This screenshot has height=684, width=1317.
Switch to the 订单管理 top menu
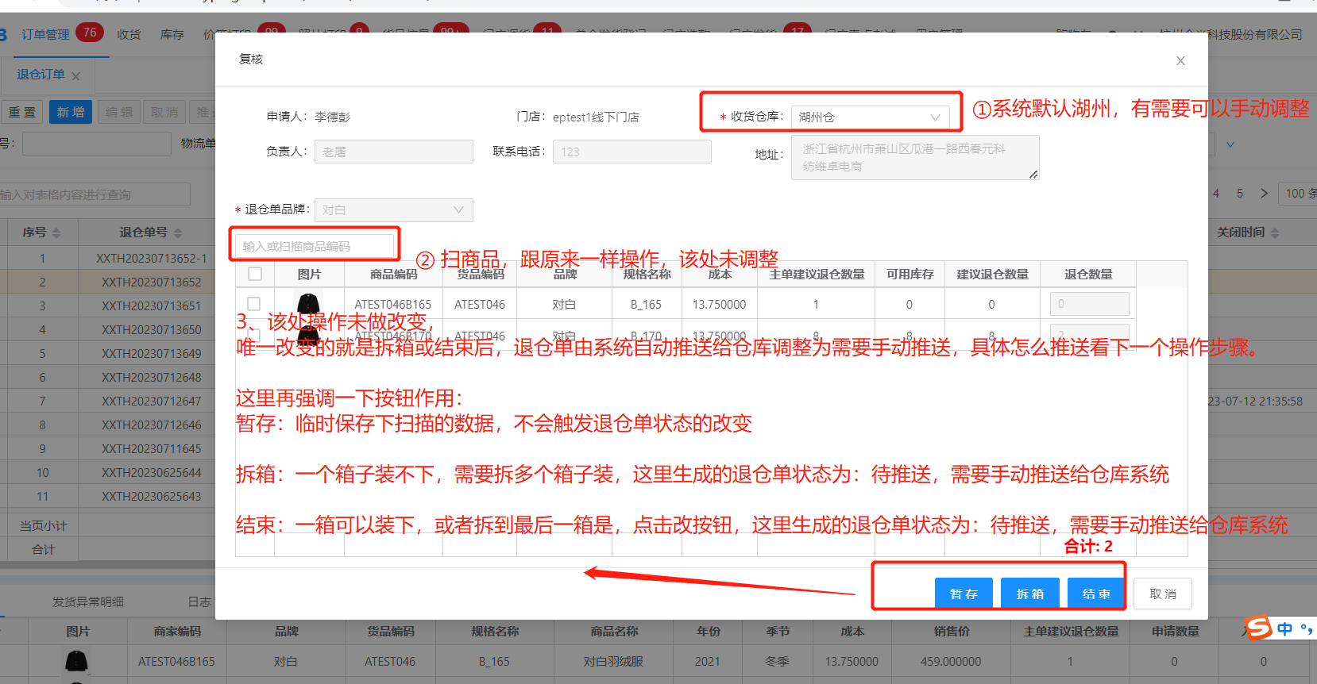45,34
